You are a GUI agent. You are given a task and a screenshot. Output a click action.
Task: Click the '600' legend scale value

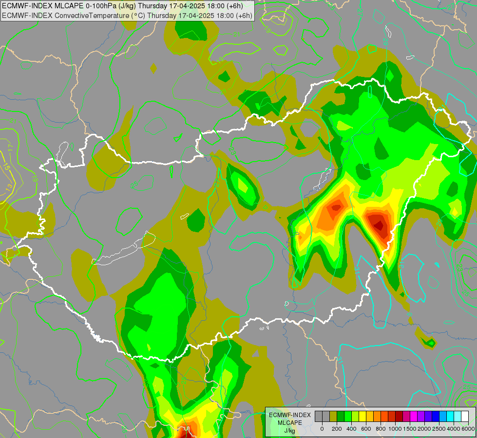366,429
